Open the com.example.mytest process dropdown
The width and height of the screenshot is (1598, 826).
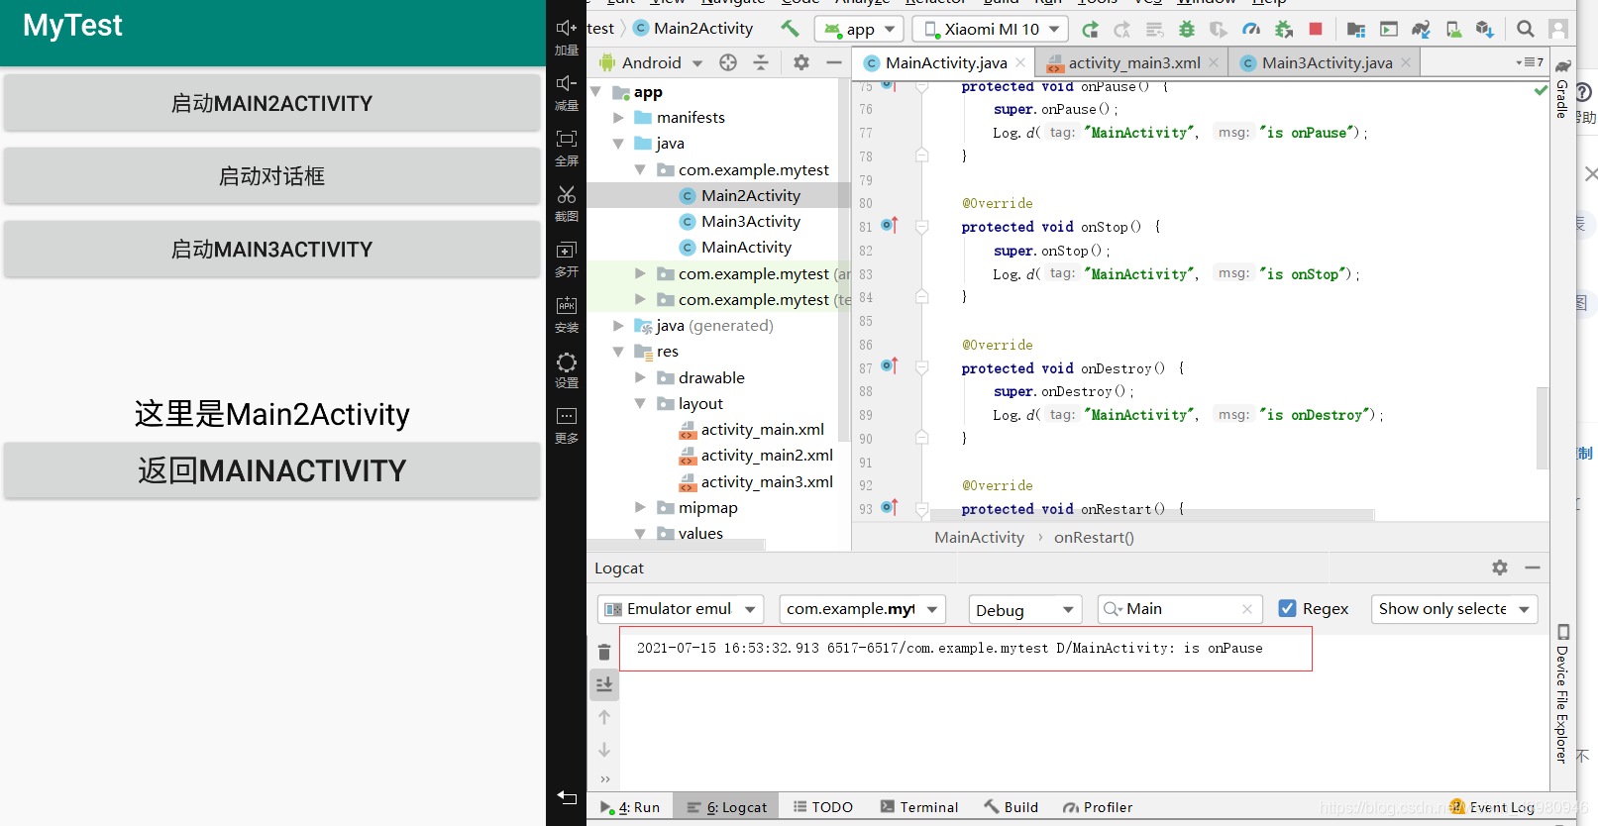(x=862, y=609)
